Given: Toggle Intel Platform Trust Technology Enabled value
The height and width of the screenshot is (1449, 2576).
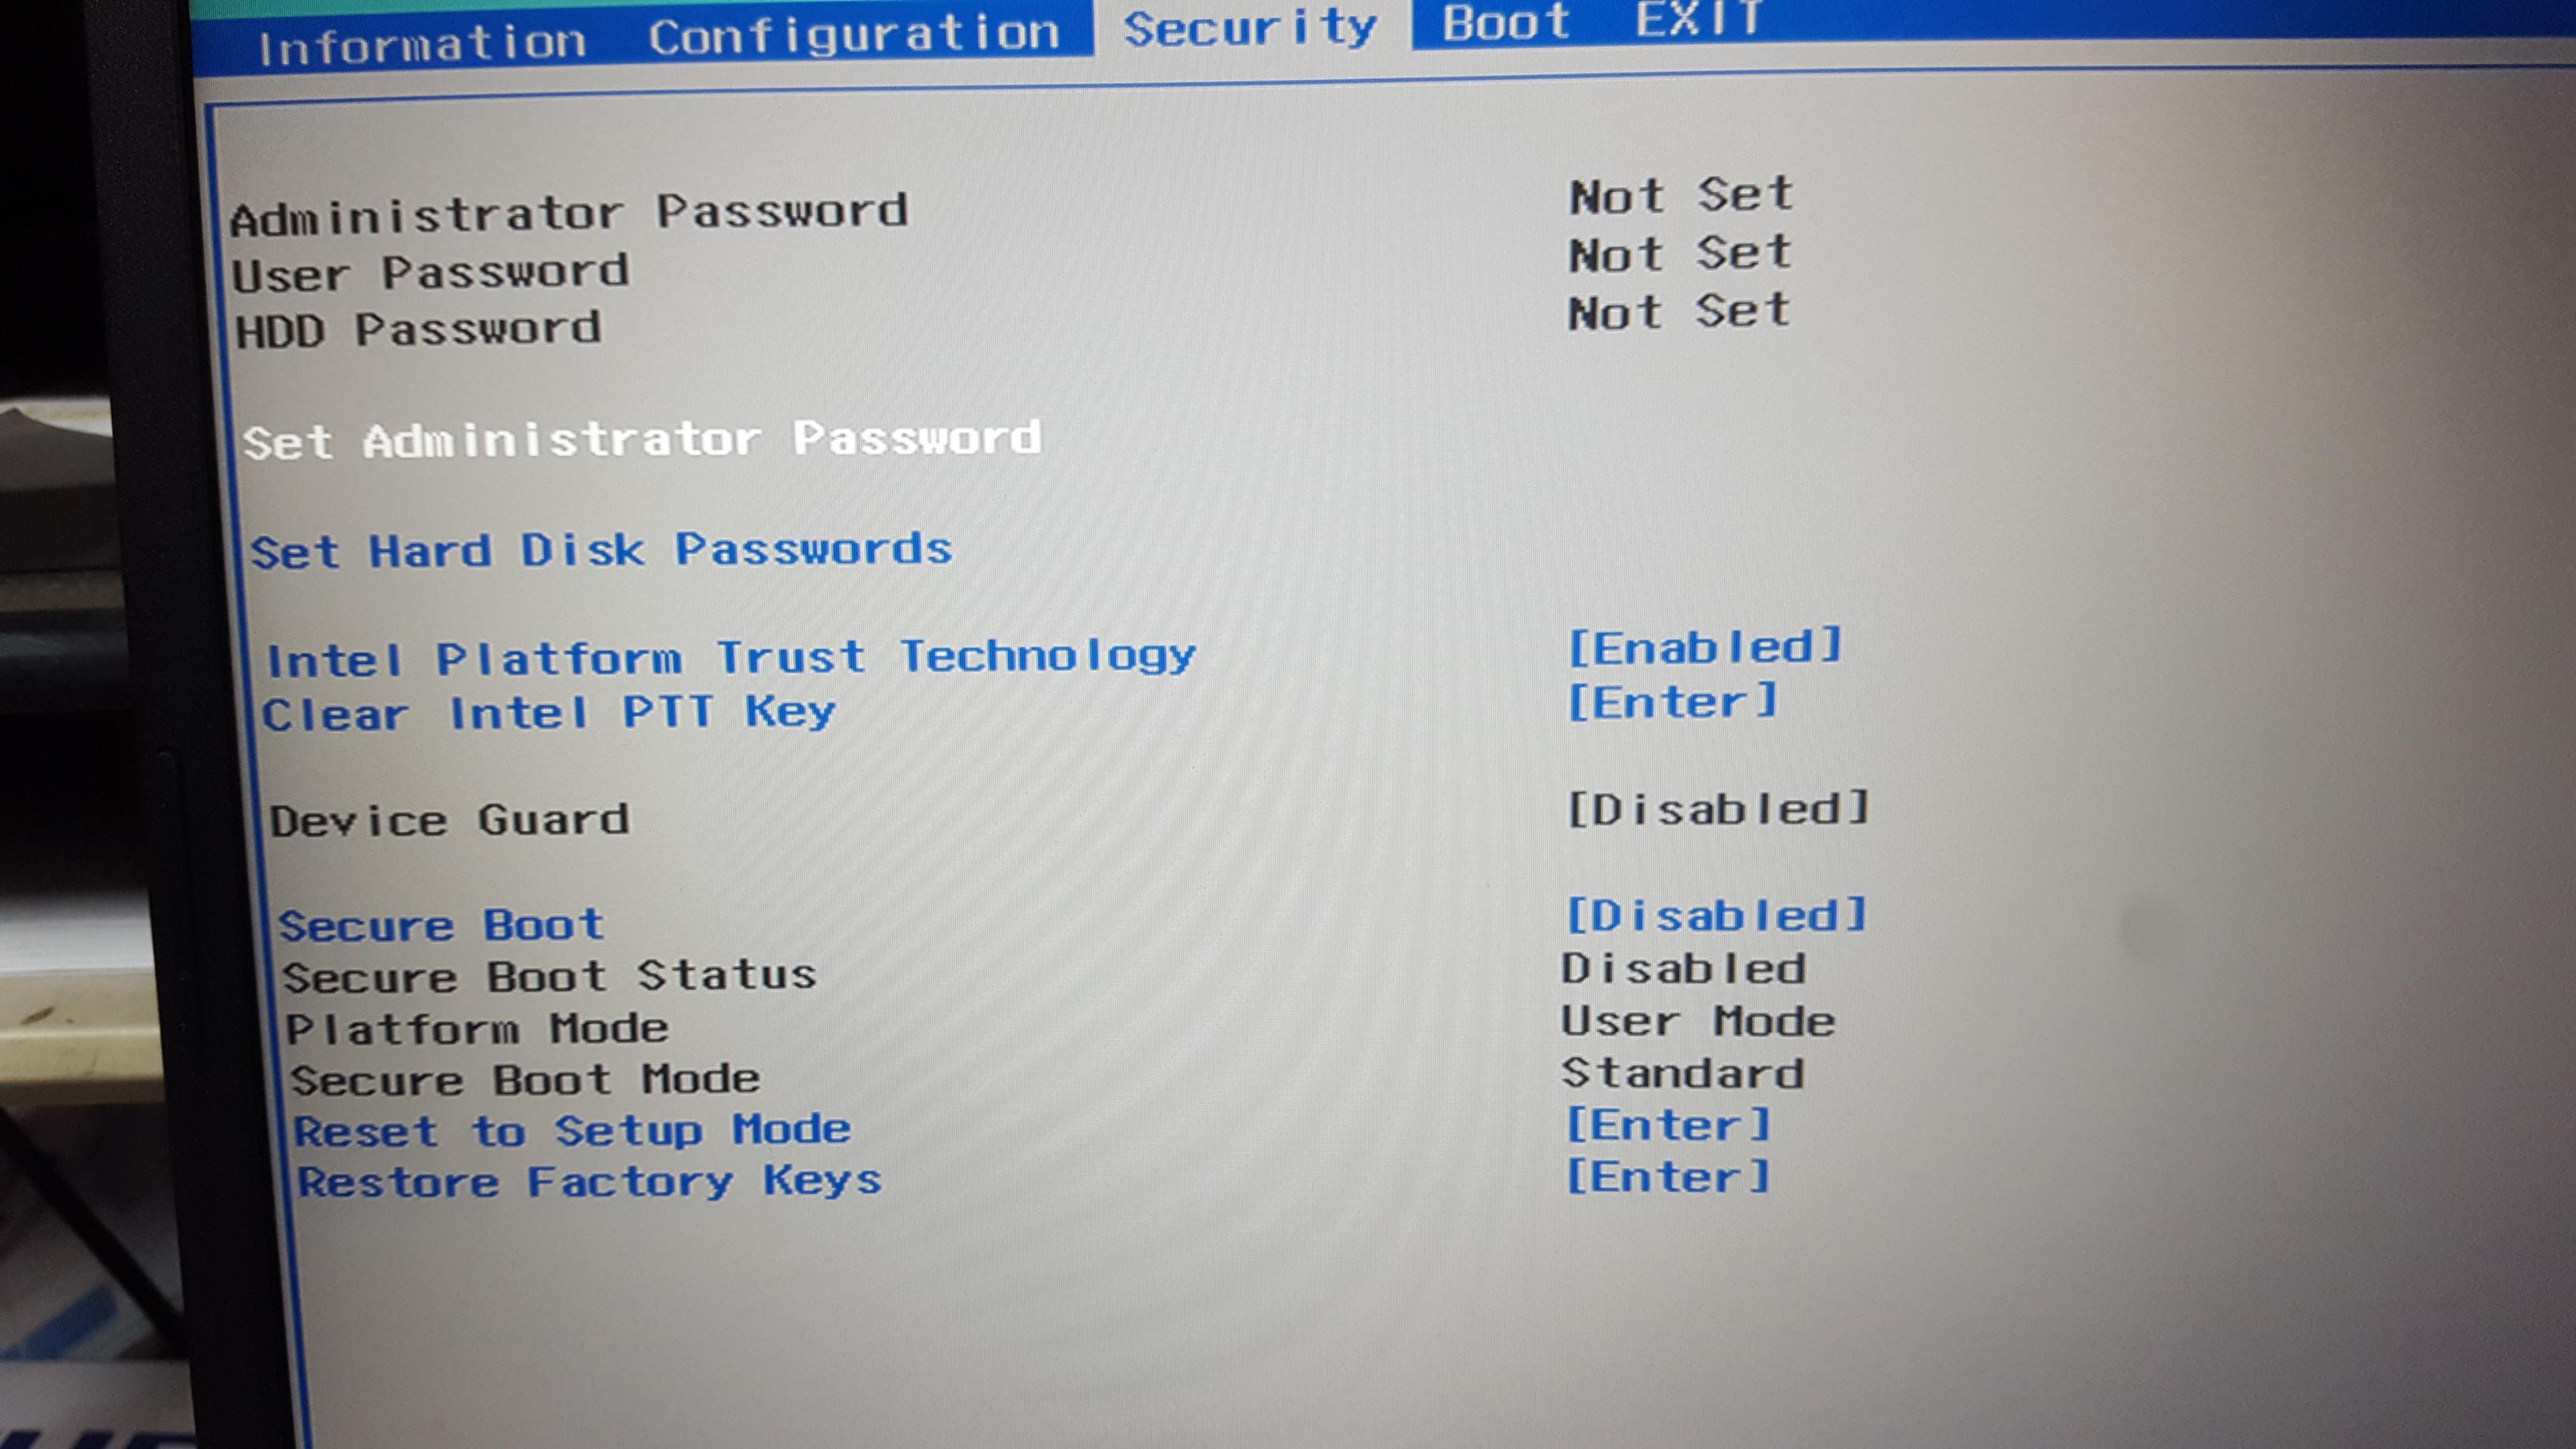Looking at the screenshot, I should coord(1704,648).
